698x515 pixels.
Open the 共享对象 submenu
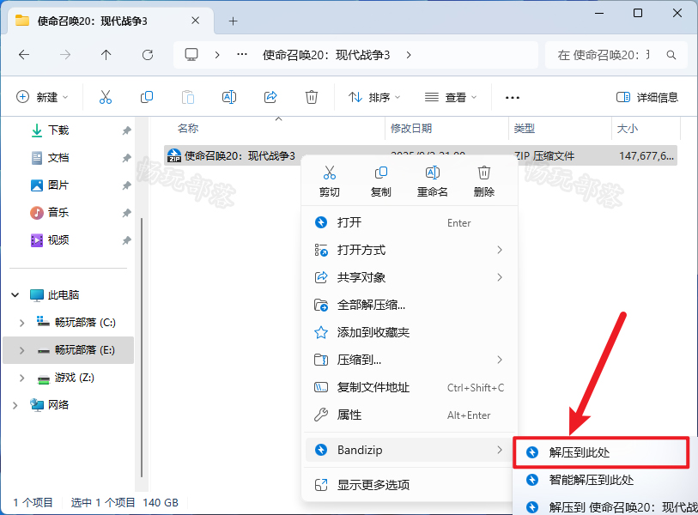pos(410,277)
